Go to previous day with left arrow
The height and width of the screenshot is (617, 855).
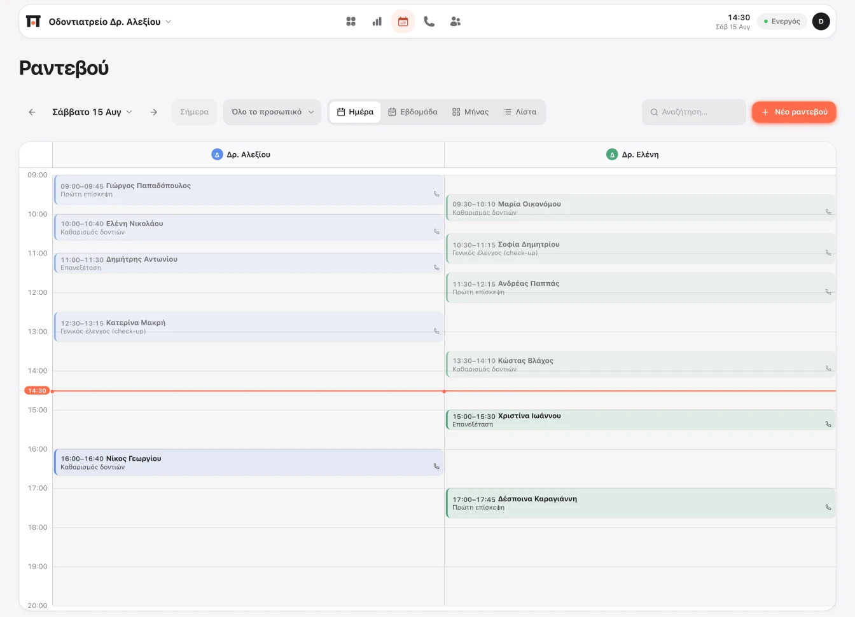click(32, 112)
